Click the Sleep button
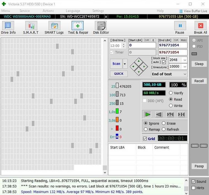The height and width of the screenshot is (195, 209). point(199,64)
